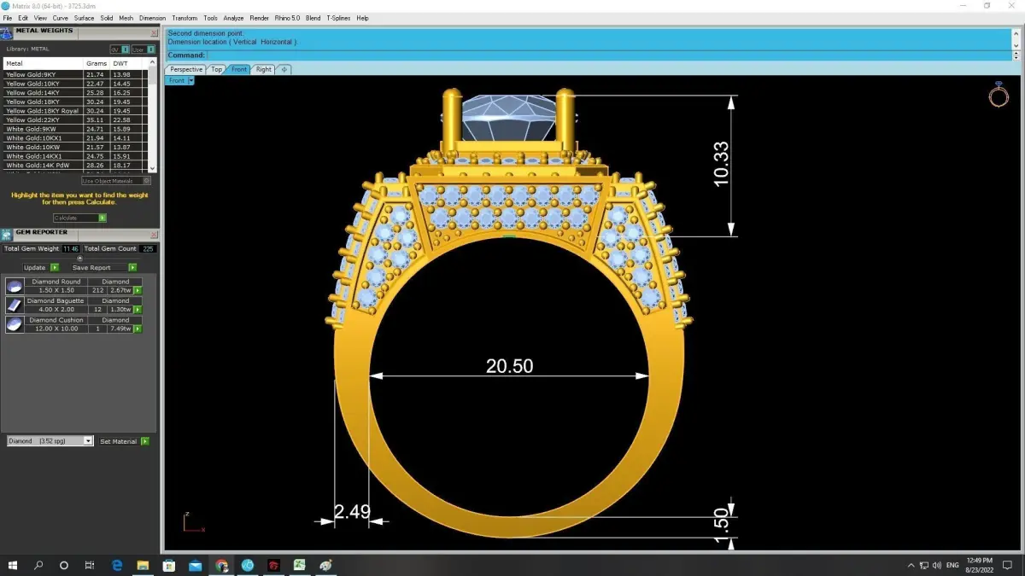Open the Dimension menu

tap(152, 18)
